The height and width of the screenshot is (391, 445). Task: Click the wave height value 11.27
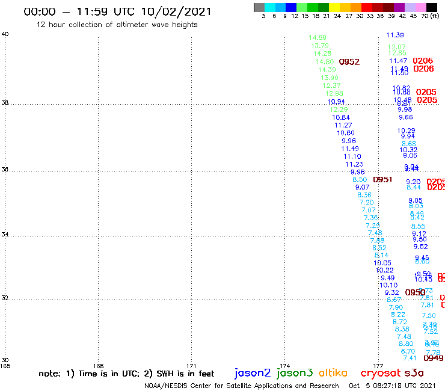343,125
